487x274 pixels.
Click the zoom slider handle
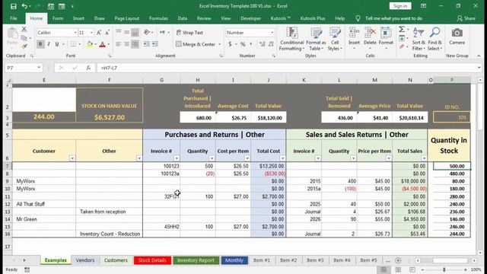[x=444, y=269]
